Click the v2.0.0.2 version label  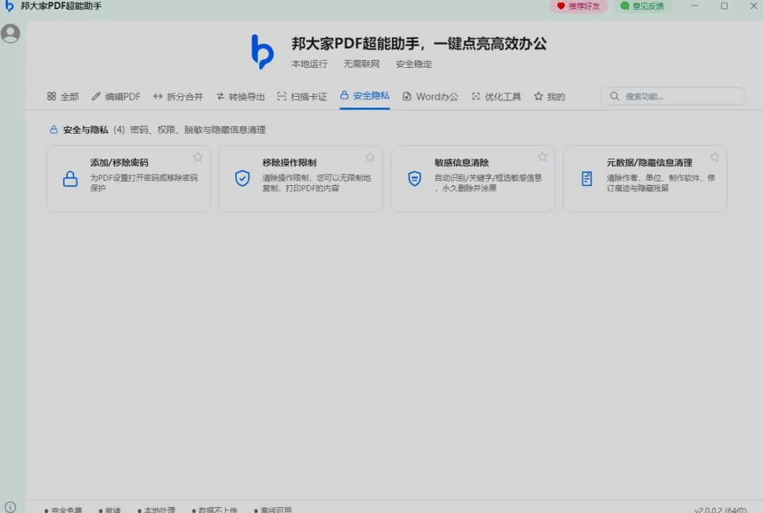click(x=720, y=509)
